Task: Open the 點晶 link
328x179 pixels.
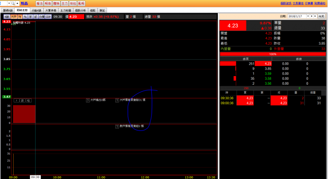Action: click(24, 3)
